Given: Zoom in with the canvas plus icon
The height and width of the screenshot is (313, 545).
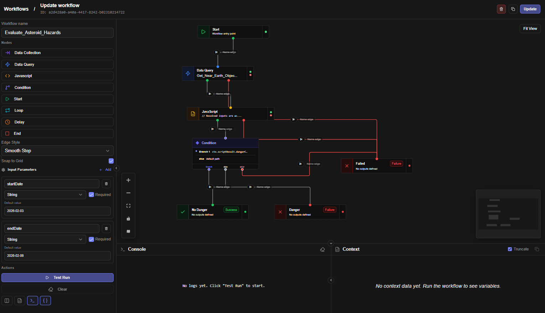Looking at the screenshot, I should pyautogui.click(x=128, y=180).
